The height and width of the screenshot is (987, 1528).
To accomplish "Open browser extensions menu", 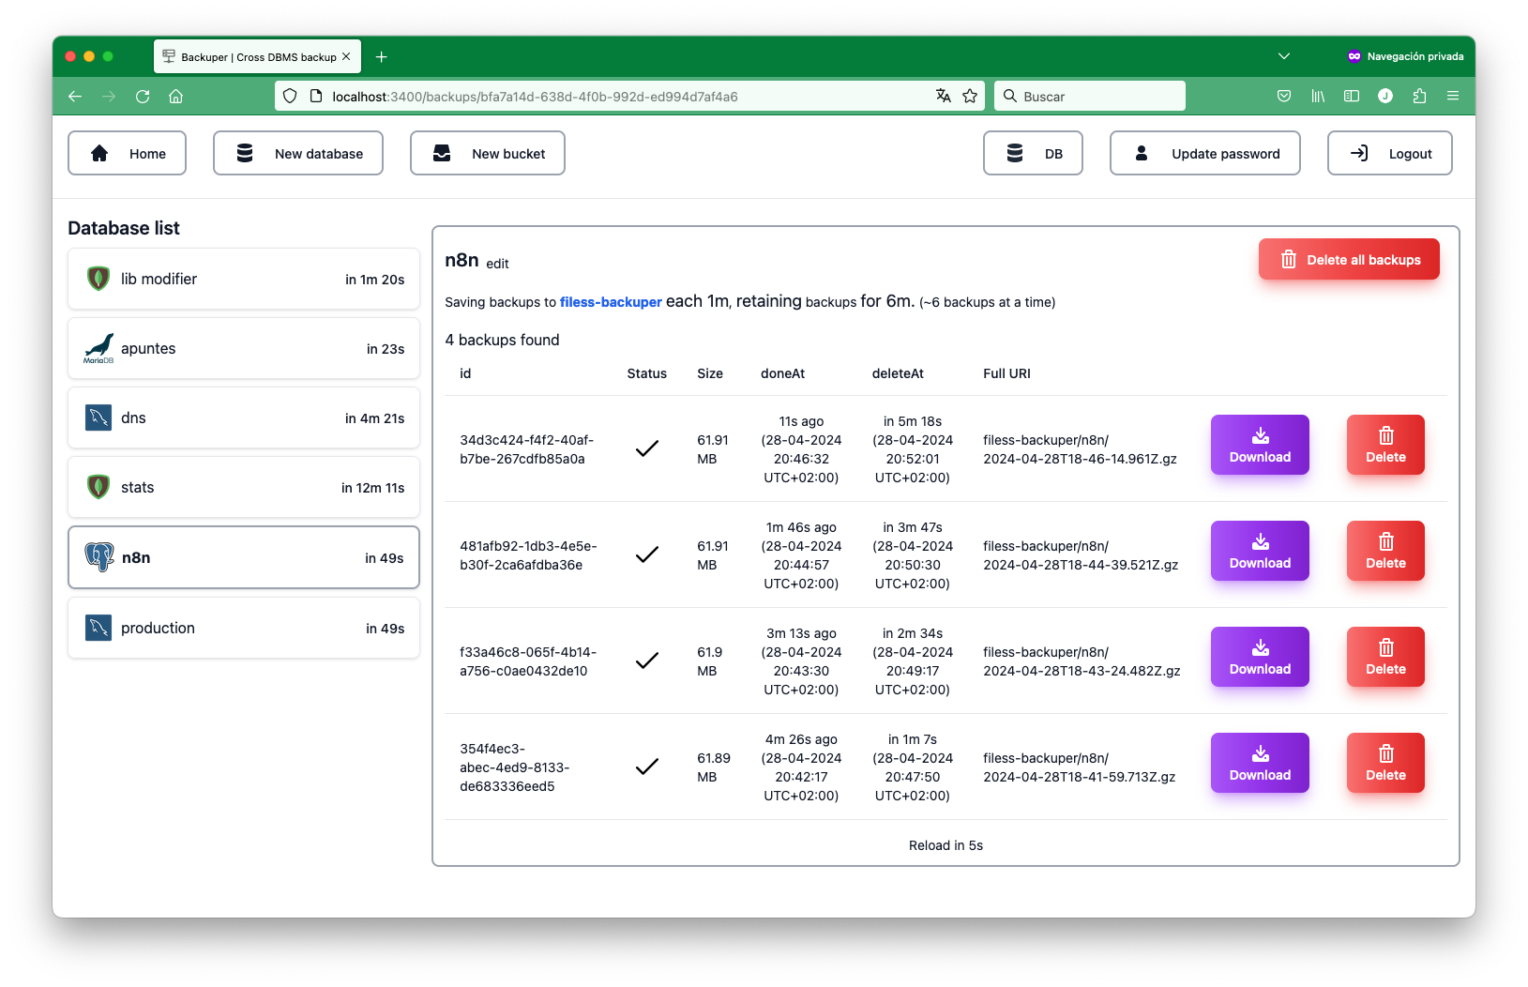I will [x=1419, y=96].
